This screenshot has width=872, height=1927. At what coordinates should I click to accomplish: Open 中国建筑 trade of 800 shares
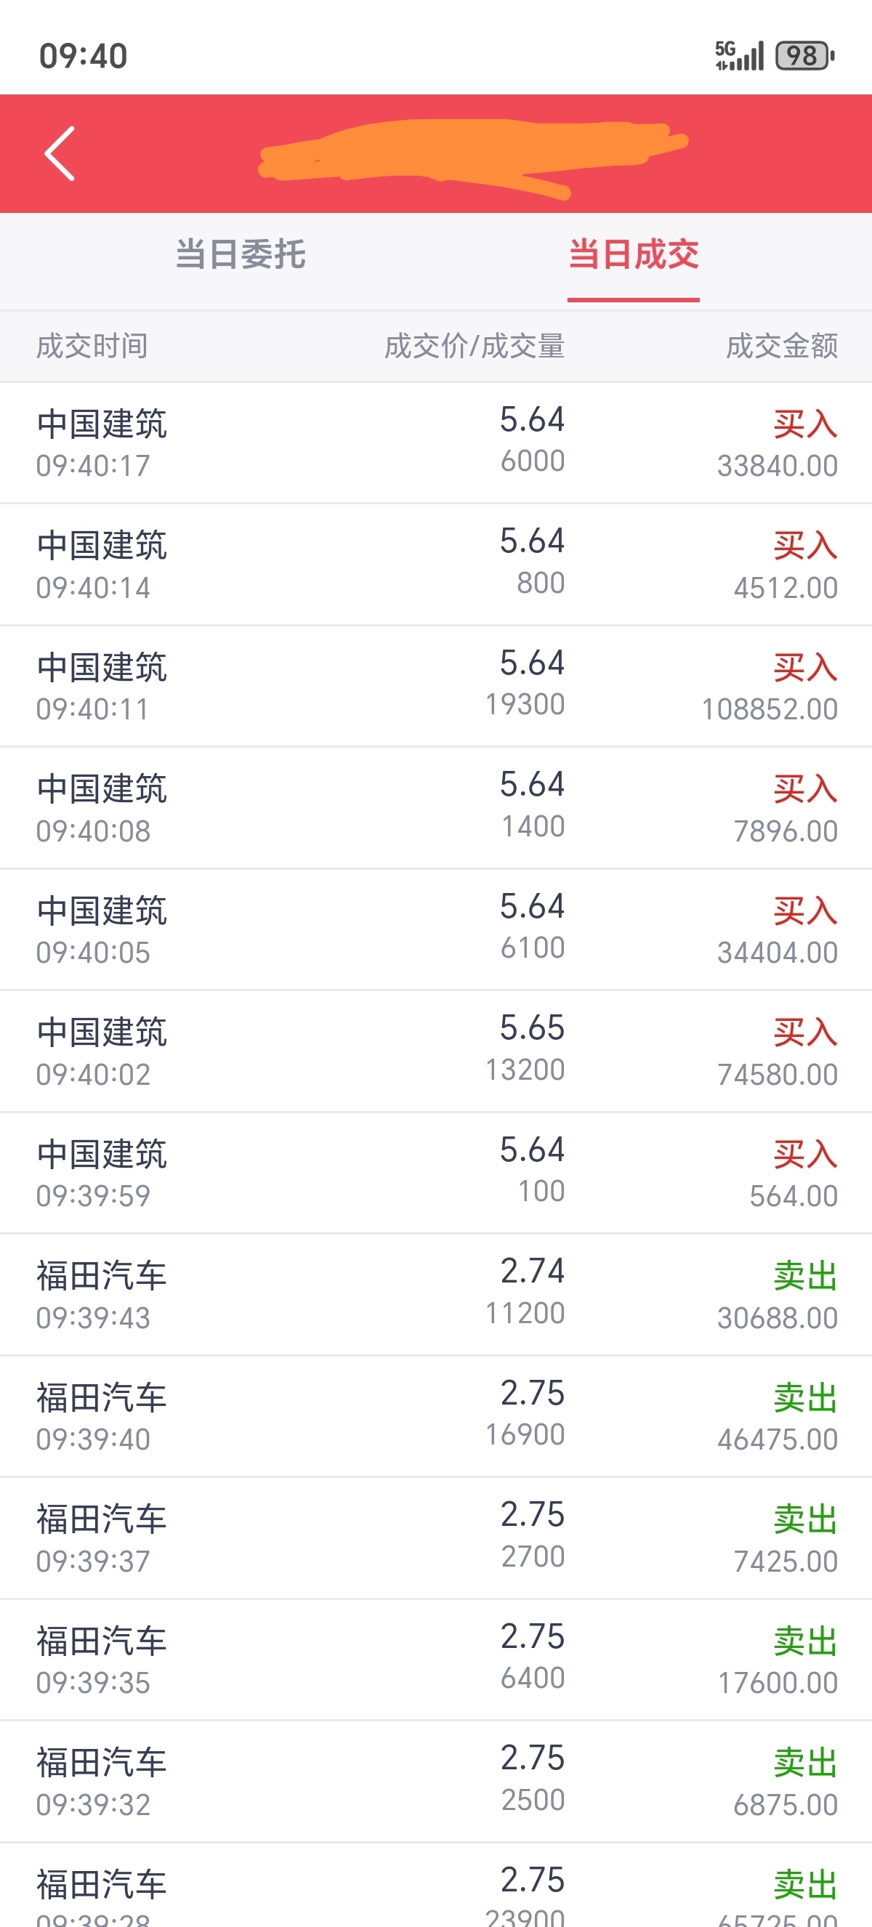[436, 565]
